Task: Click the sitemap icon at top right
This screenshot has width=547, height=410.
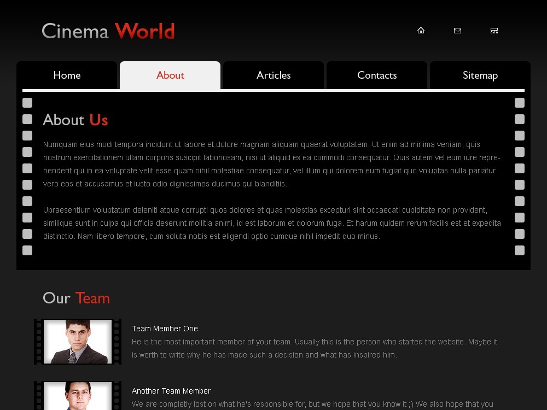Action: click(x=494, y=31)
